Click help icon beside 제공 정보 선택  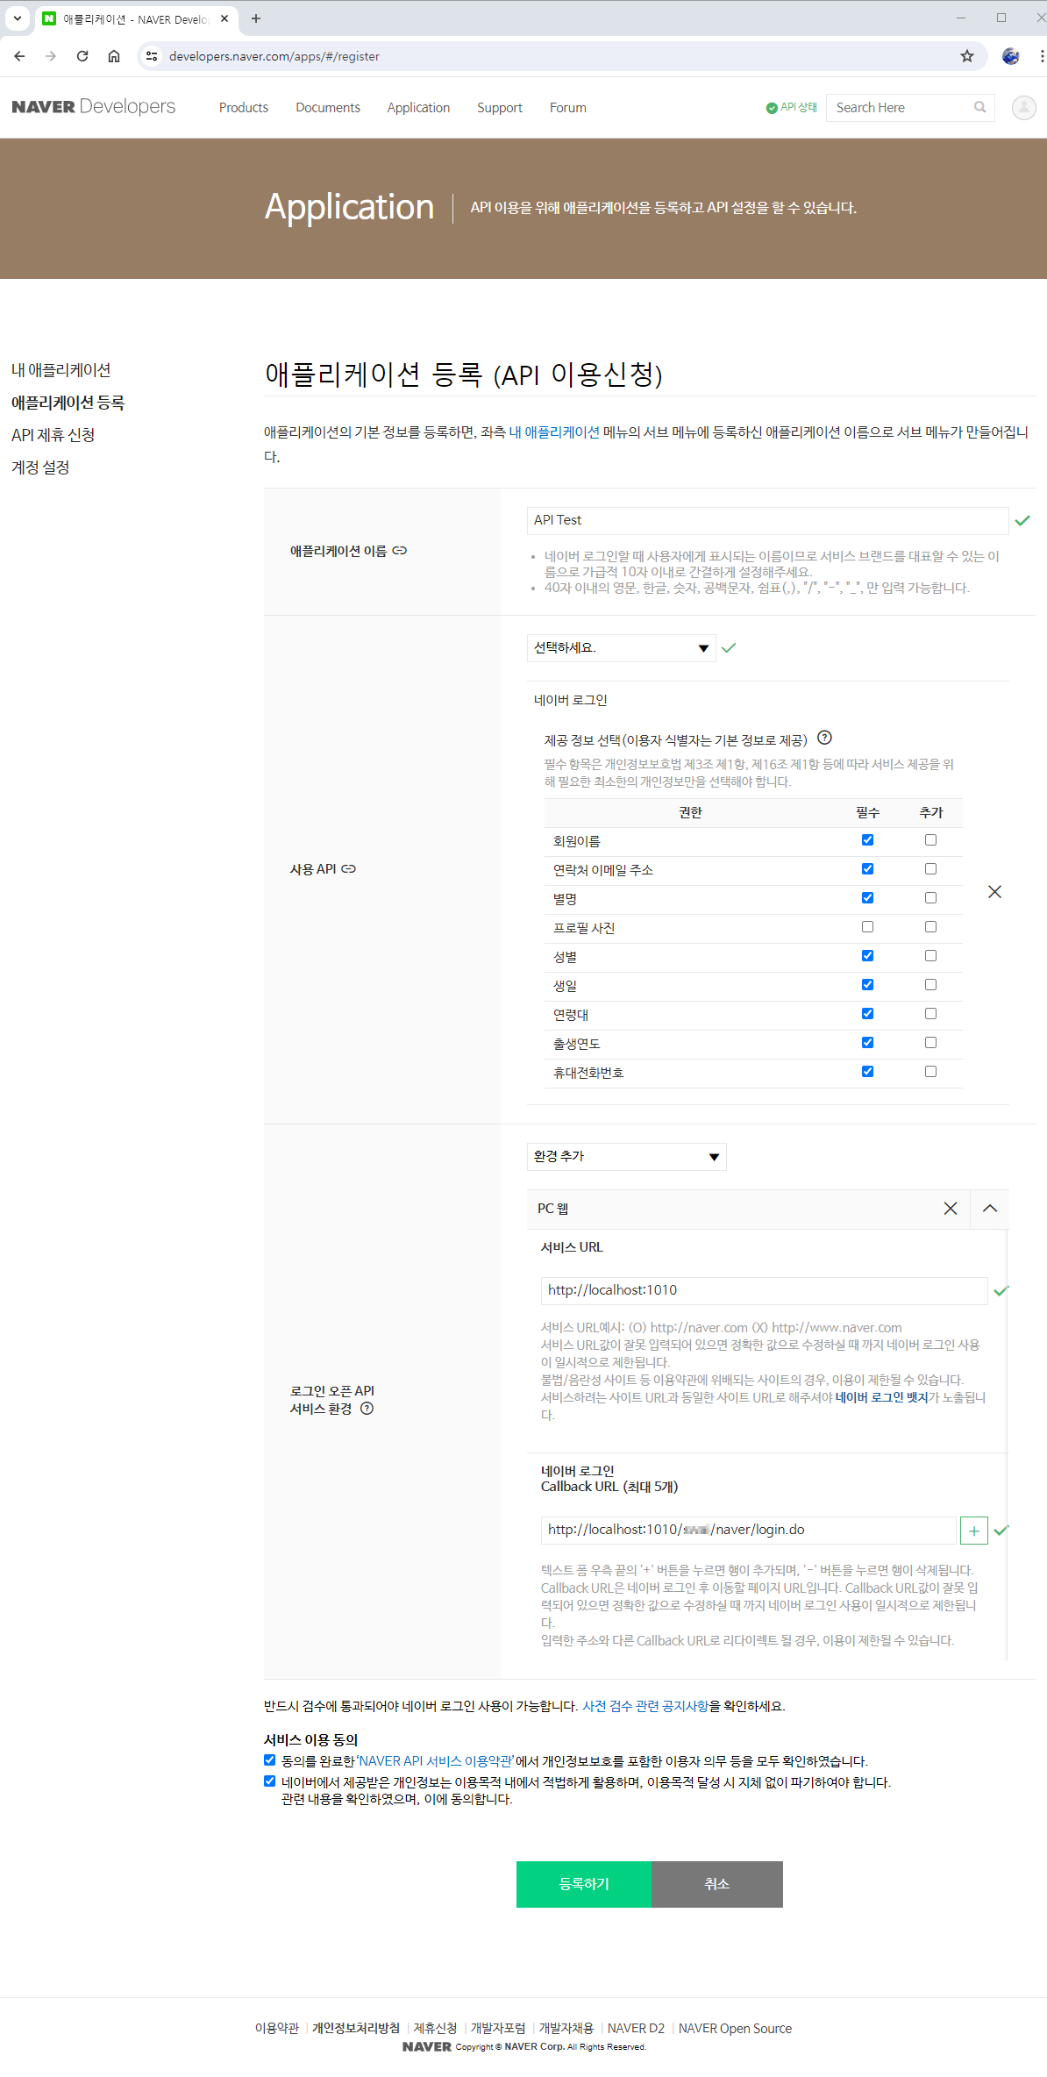(824, 738)
